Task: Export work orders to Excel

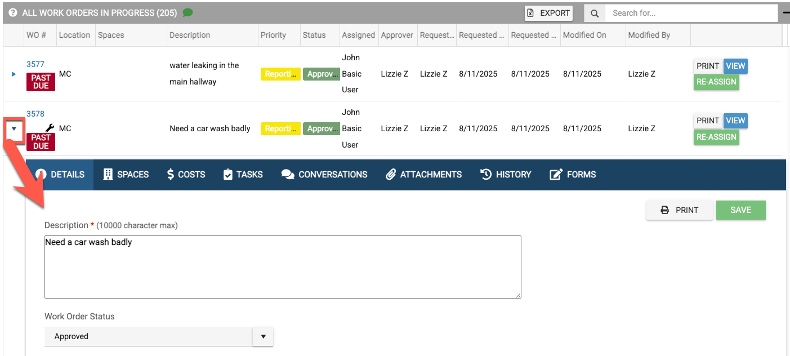Action: (x=548, y=13)
